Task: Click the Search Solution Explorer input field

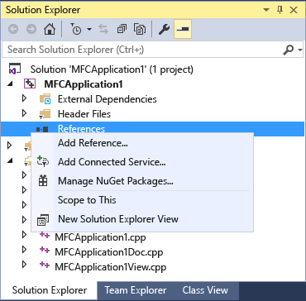Action: pyautogui.click(x=142, y=50)
